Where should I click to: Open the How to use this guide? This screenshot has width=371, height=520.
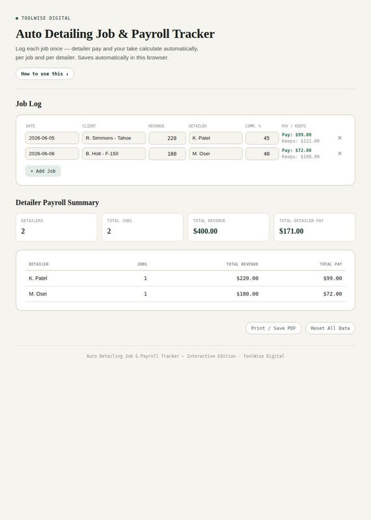pyautogui.click(x=45, y=74)
